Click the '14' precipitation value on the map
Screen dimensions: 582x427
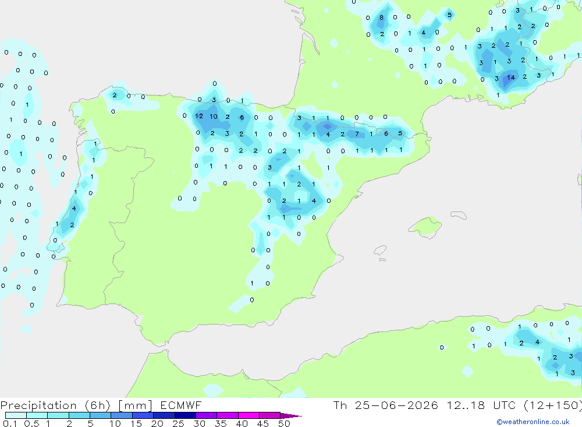[511, 77]
